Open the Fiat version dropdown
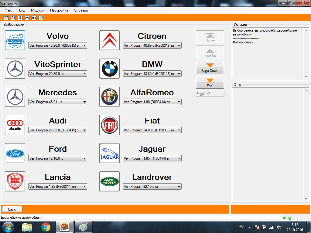311x233 pixels. coord(152,130)
